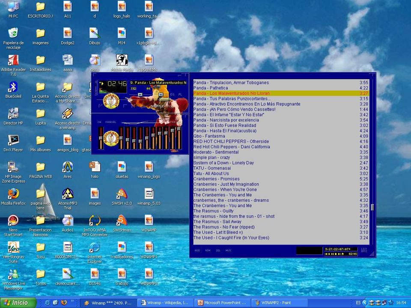Select the Ares desktop shortcut
The image size is (411, 308).
click(x=67, y=169)
